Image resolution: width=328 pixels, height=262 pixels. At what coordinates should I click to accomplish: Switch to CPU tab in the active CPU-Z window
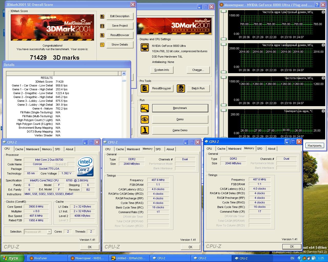[x=209, y=149]
